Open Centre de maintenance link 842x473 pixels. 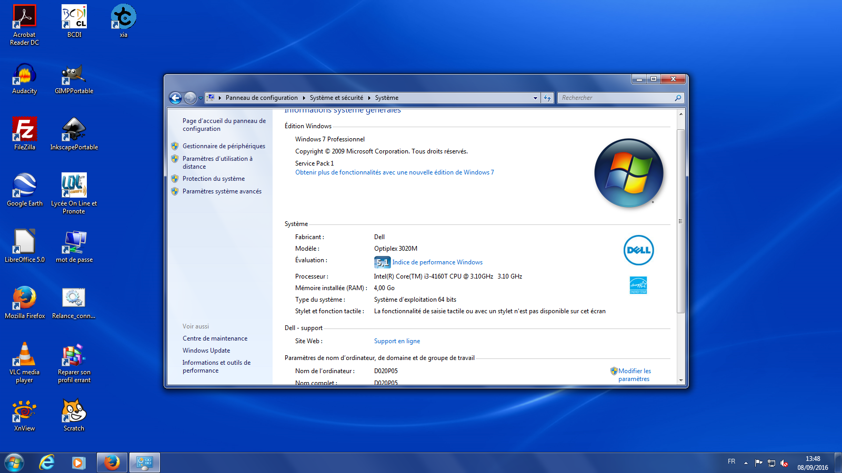coord(215,338)
